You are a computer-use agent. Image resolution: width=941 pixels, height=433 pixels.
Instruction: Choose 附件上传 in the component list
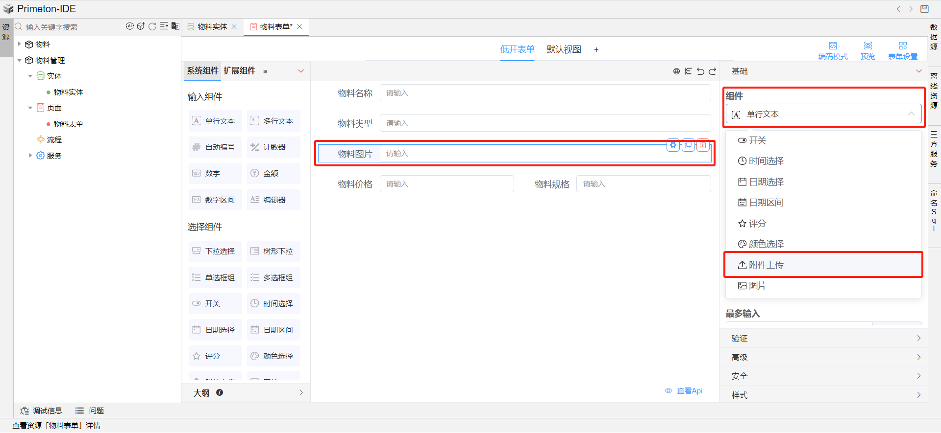pos(766,265)
